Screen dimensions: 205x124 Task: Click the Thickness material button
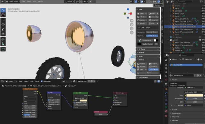tap(153, 70)
